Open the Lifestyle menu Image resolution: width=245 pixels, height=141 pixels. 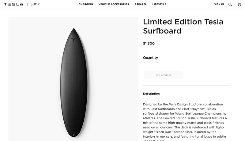click(159, 4)
